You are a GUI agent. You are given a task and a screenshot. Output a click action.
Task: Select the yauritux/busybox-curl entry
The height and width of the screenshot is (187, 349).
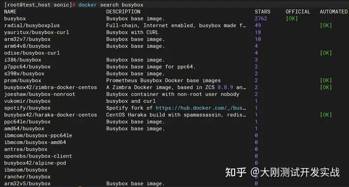[x=36, y=32]
